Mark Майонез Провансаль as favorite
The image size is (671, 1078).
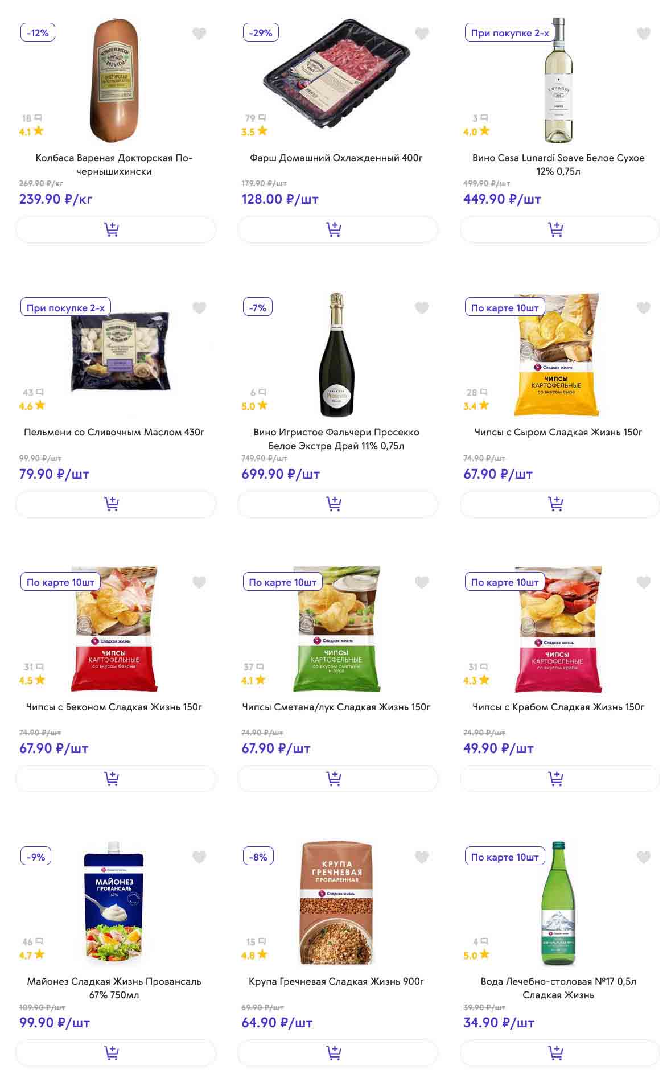[199, 857]
